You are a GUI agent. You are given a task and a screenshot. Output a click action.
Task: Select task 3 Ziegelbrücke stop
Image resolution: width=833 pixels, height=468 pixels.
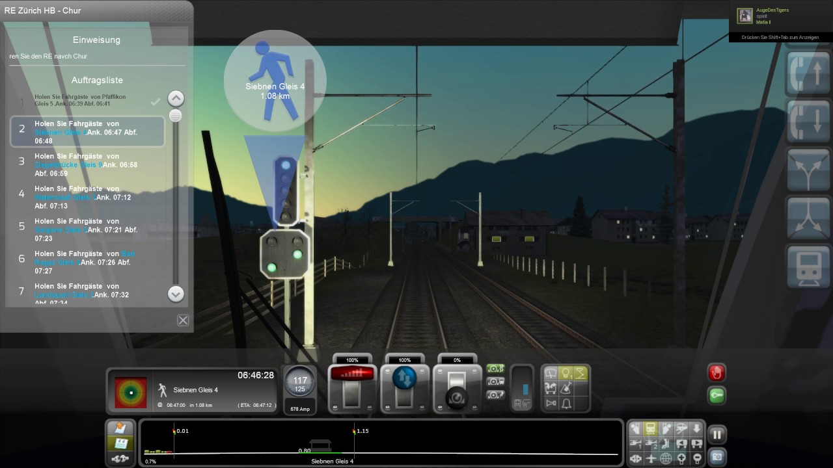[x=87, y=165]
